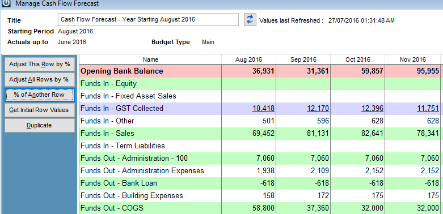The image size is (443, 214).
Task: Click the window power icon in title bar
Action: point(6,3)
